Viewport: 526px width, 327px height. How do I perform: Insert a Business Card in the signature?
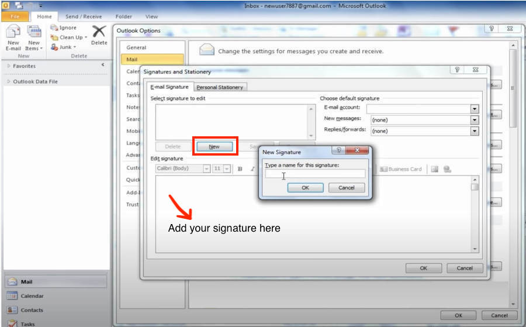(x=400, y=169)
